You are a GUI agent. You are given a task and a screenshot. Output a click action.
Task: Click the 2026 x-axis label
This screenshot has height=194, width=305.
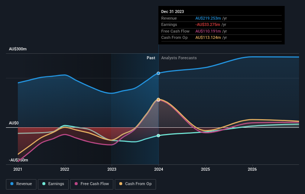[252, 169]
